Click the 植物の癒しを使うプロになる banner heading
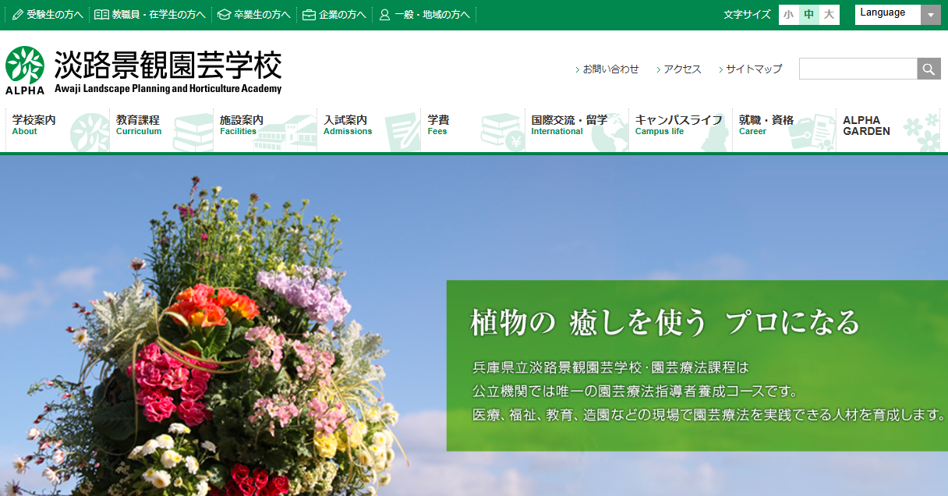Viewport: 948px width, 496px height. (x=665, y=322)
